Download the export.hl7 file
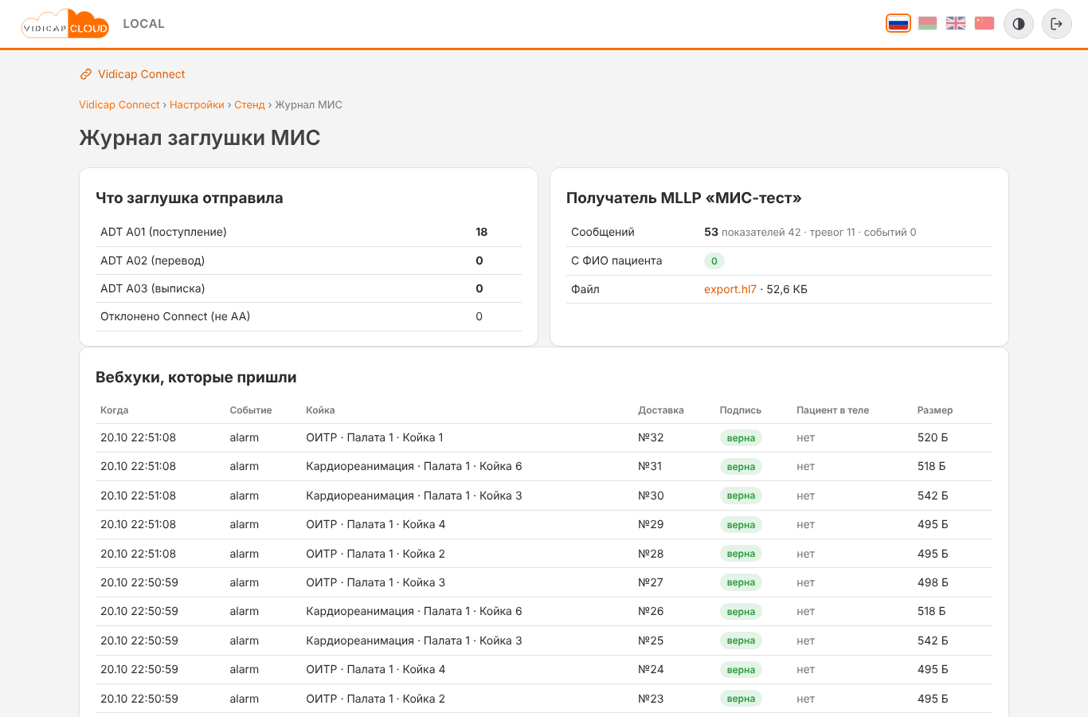 pos(730,289)
